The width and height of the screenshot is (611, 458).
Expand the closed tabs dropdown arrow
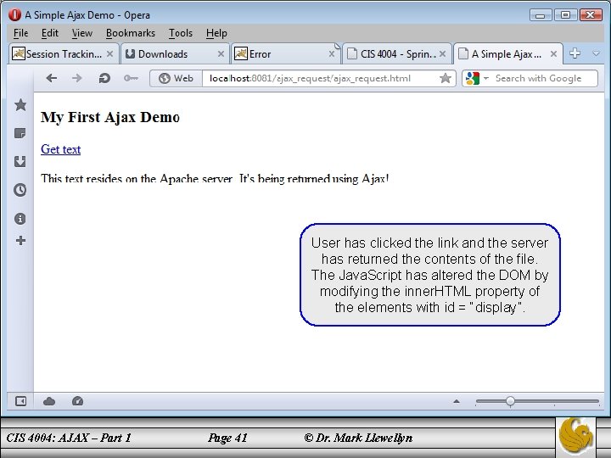coord(596,53)
